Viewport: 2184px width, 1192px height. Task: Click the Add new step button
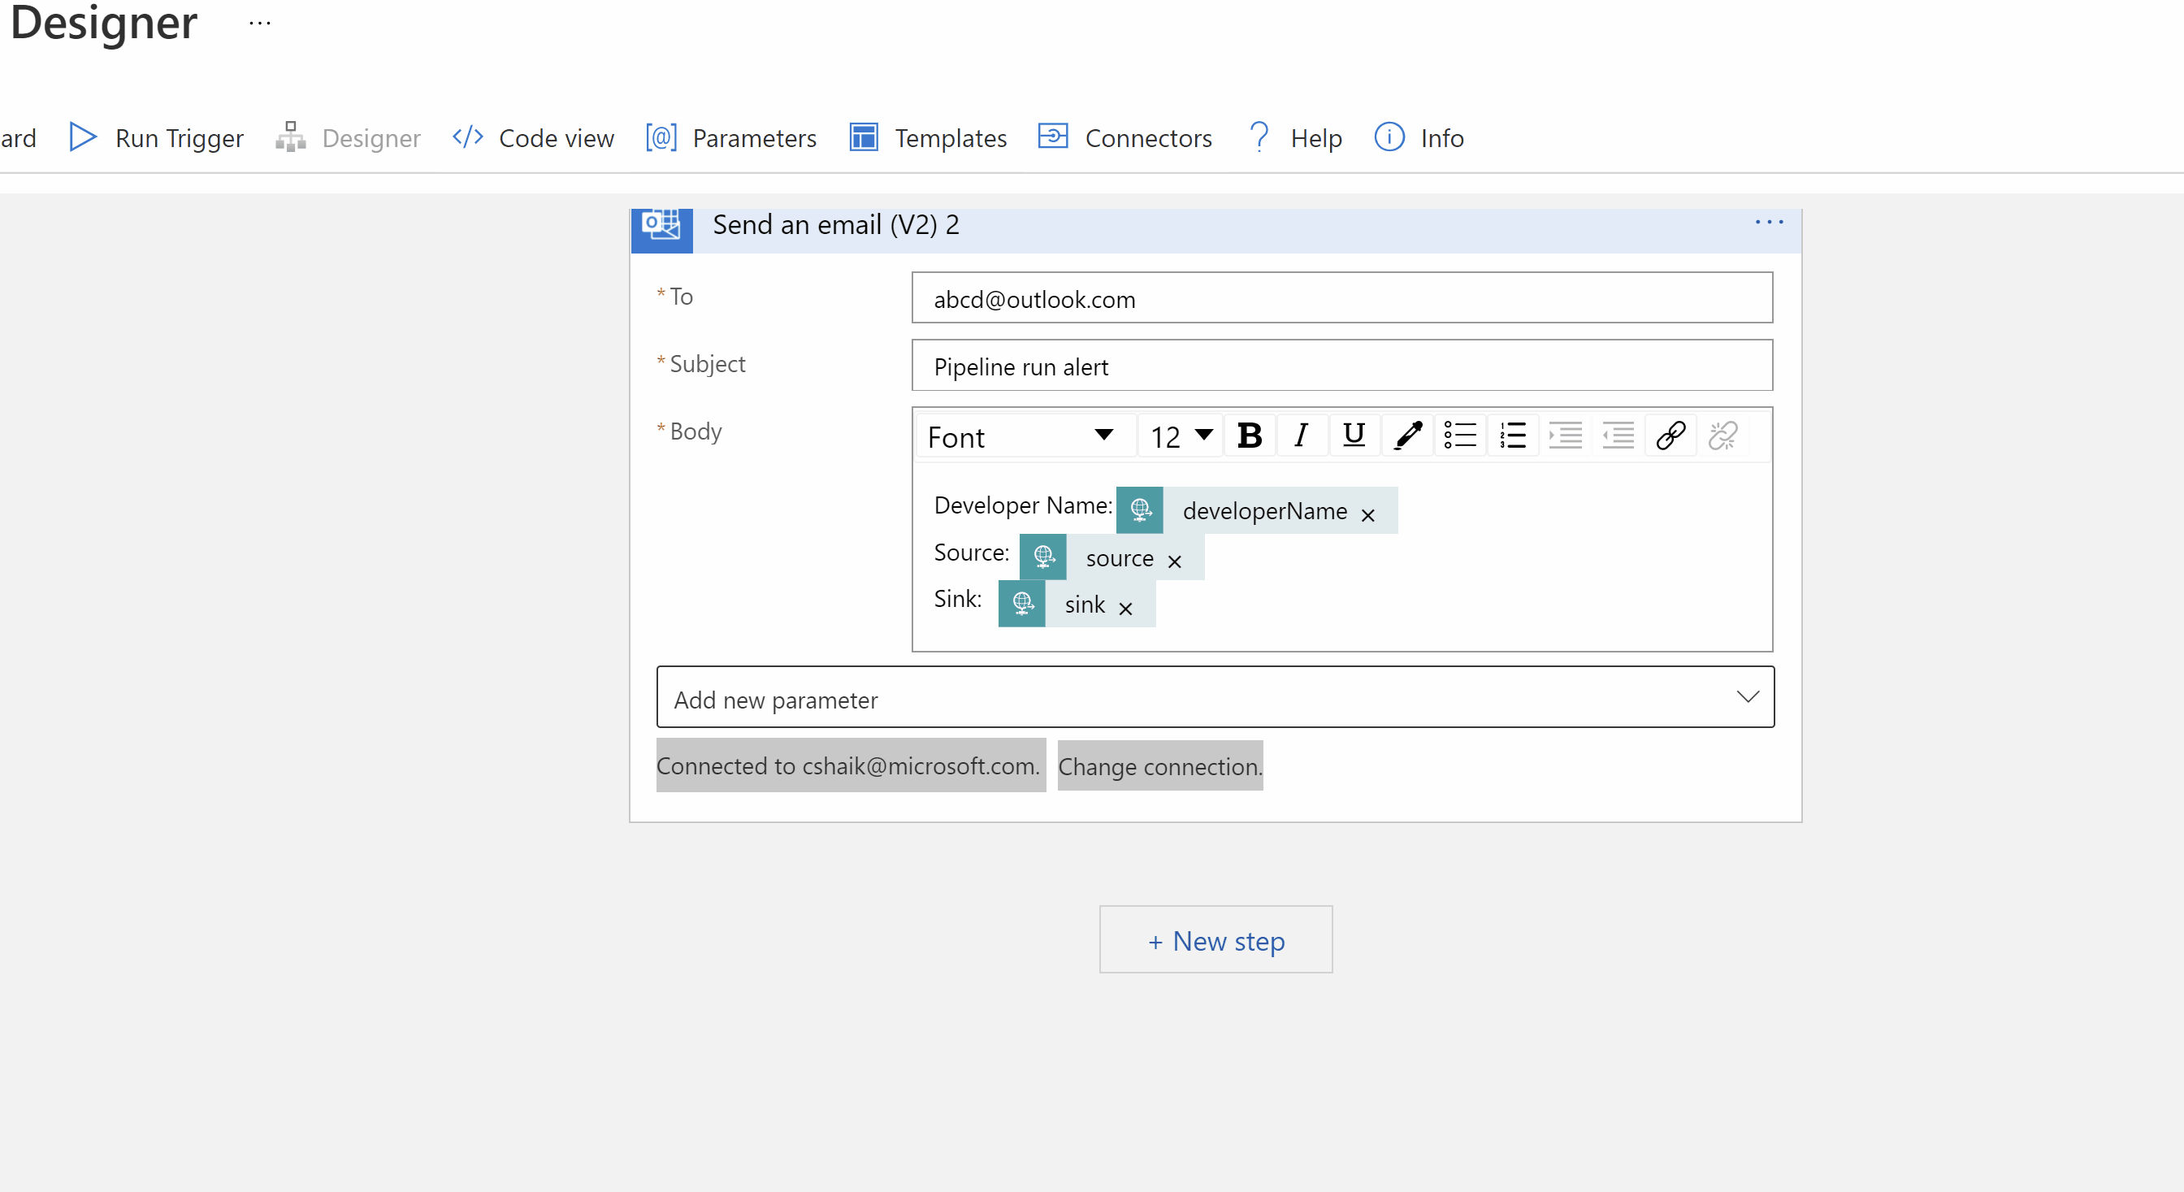pos(1215,939)
